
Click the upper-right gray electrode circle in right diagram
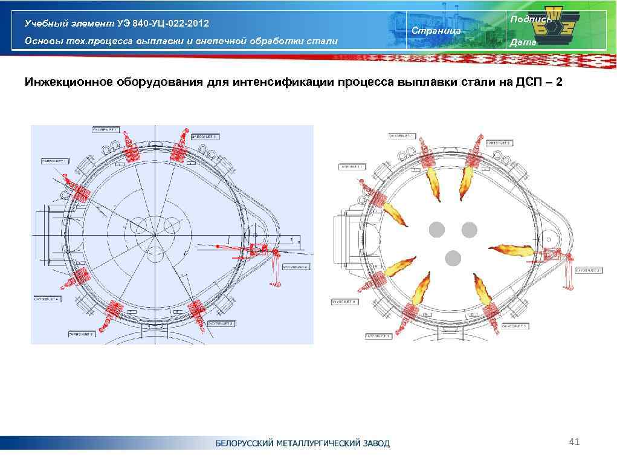(x=469, y=230)
